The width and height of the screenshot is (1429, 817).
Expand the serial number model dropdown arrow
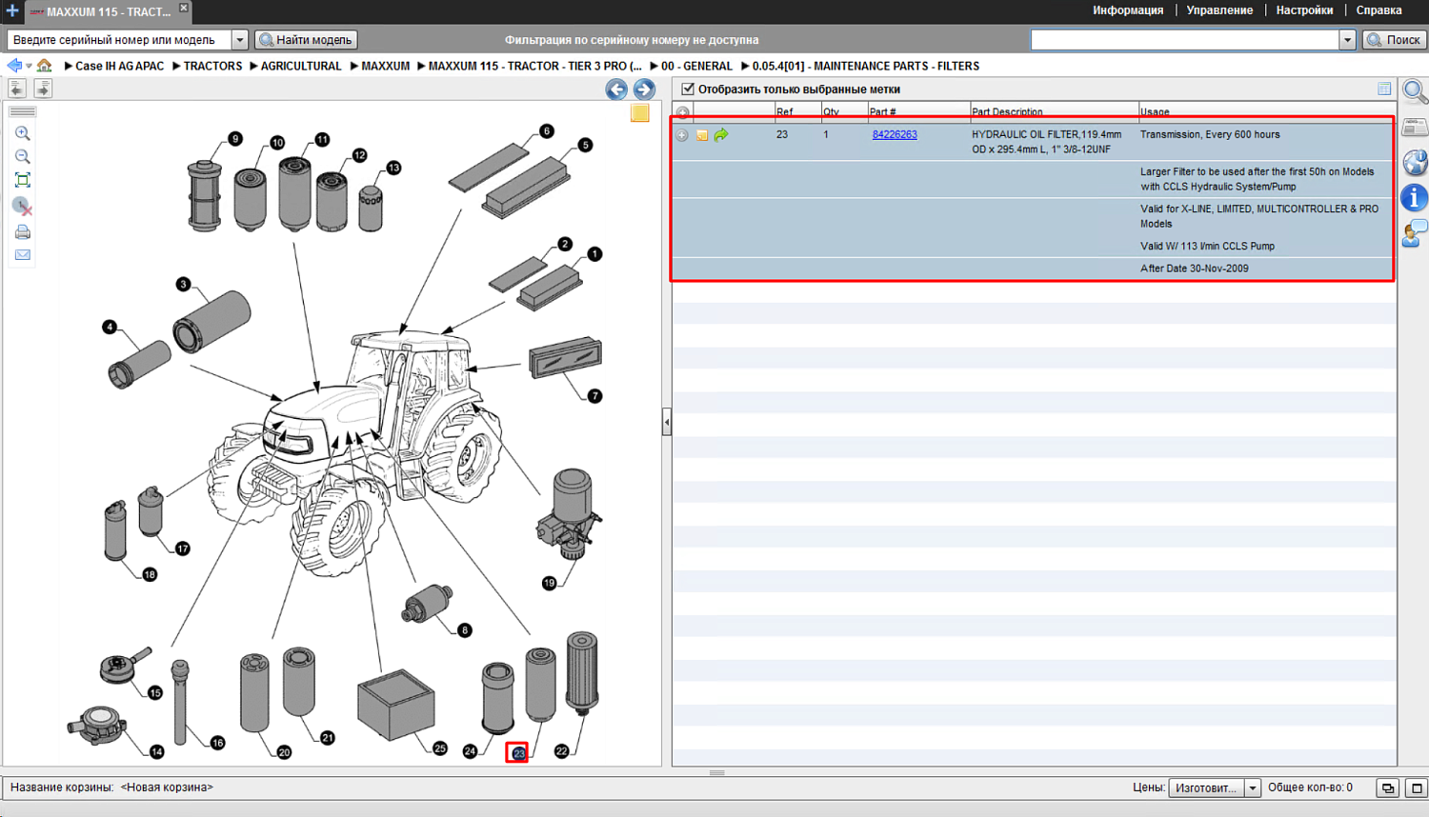240,40
